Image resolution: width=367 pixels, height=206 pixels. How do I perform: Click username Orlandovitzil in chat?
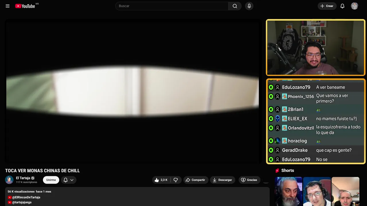(x=301, y=128)
